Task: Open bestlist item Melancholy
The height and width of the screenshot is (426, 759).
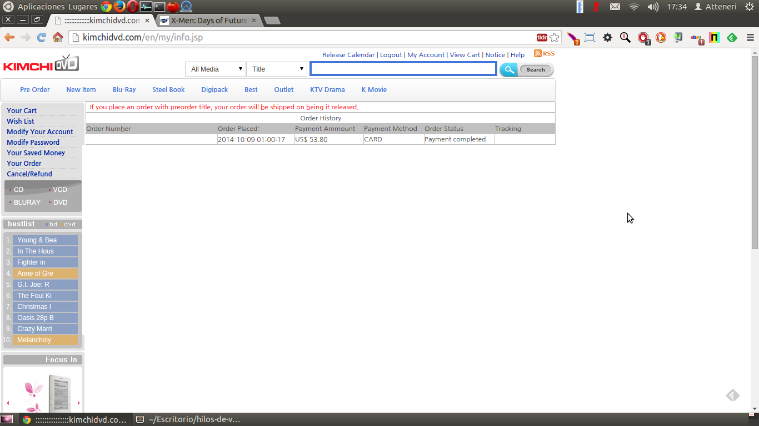Action: pos(45,340)
